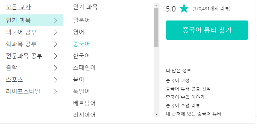Select 영어 from the subject list

(x=78, y=32)
